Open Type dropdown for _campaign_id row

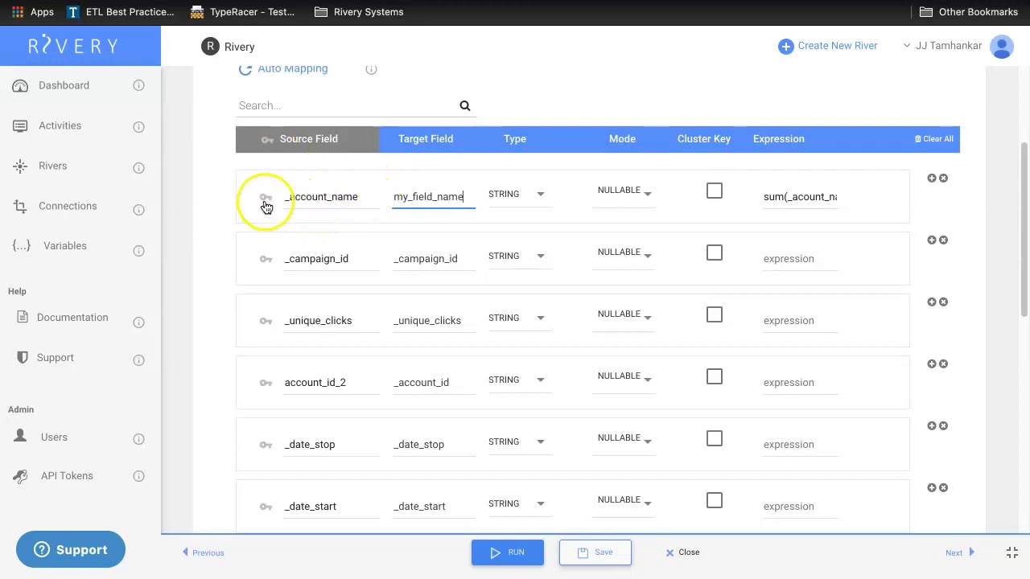pyautogui.click(x=518, y=256)
